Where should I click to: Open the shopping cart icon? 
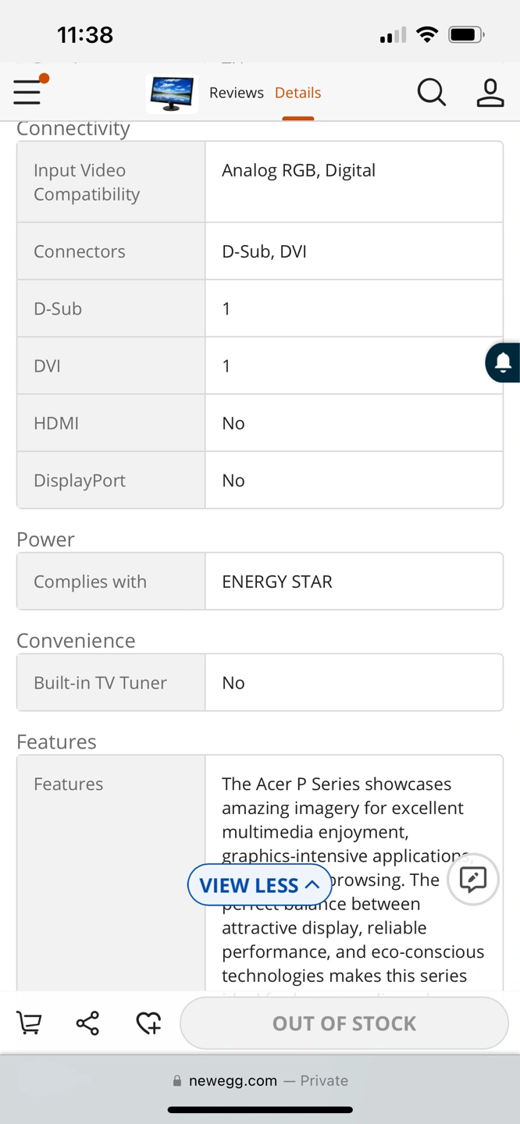30,1023
